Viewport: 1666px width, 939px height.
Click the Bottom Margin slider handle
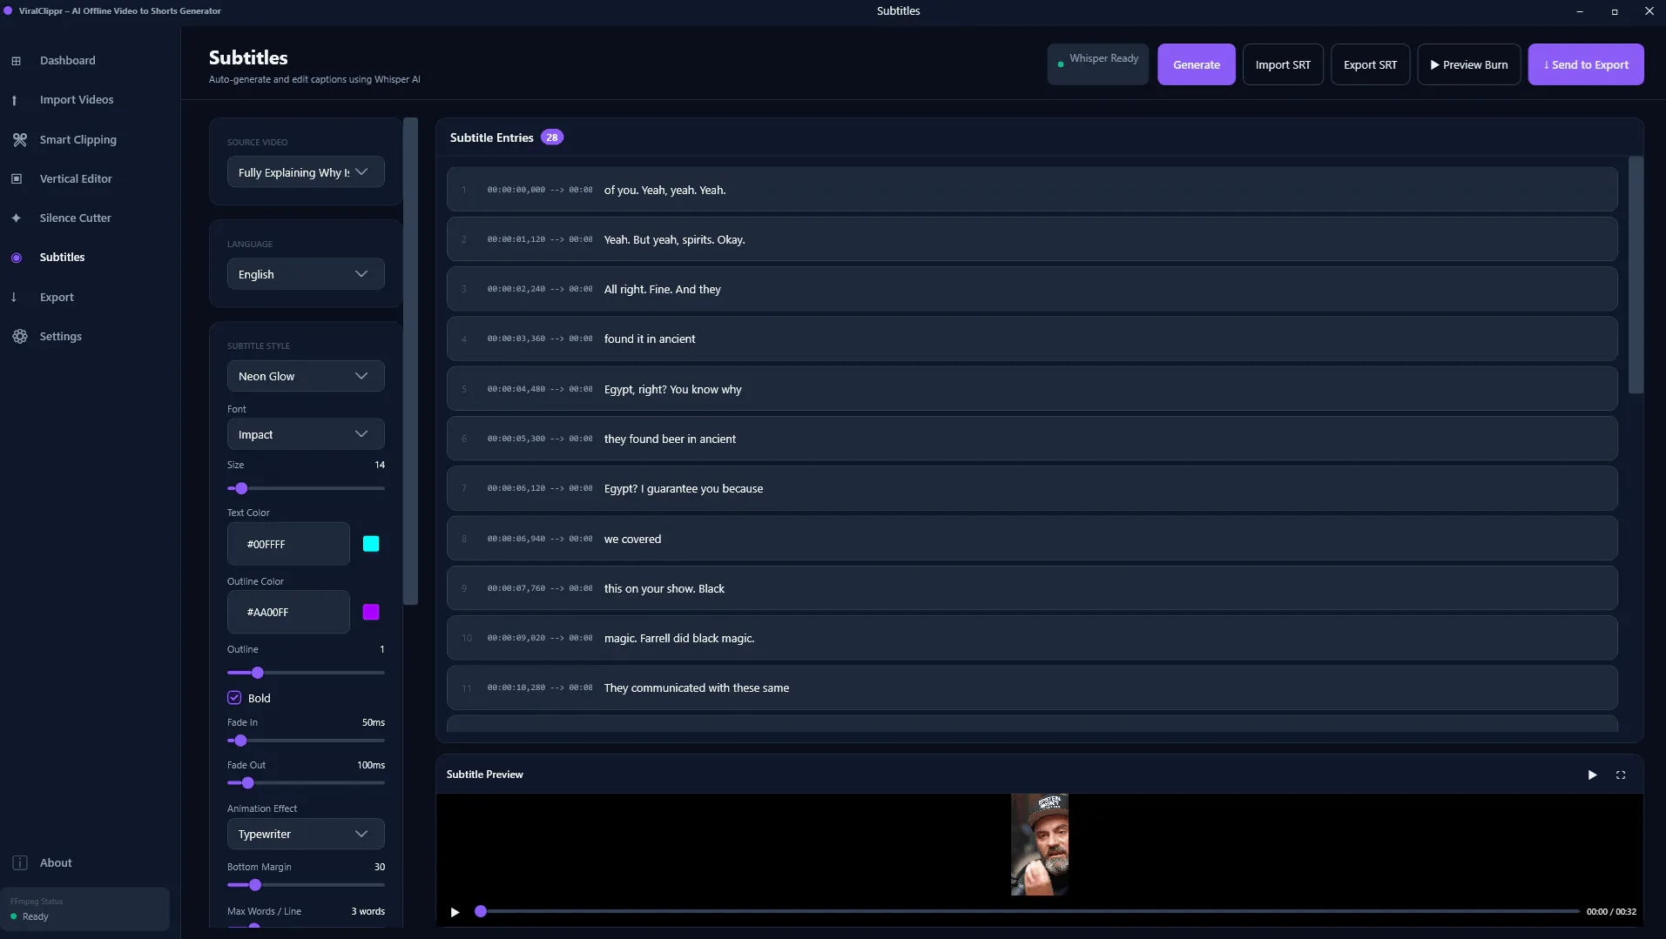(x=254, y=885)
